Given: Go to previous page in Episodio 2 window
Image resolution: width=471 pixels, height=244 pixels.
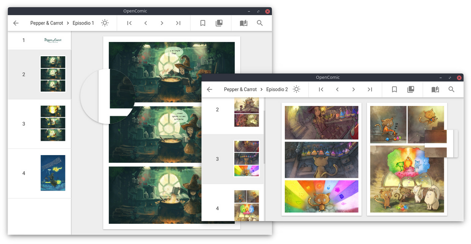Looking at the screenshot, I should point(337,89).
